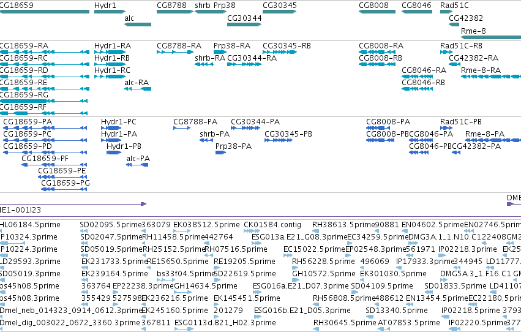This screenshot has height=332, width=521.
Task: Select the shrb-PA protein label
Action: tap(215, 134)
